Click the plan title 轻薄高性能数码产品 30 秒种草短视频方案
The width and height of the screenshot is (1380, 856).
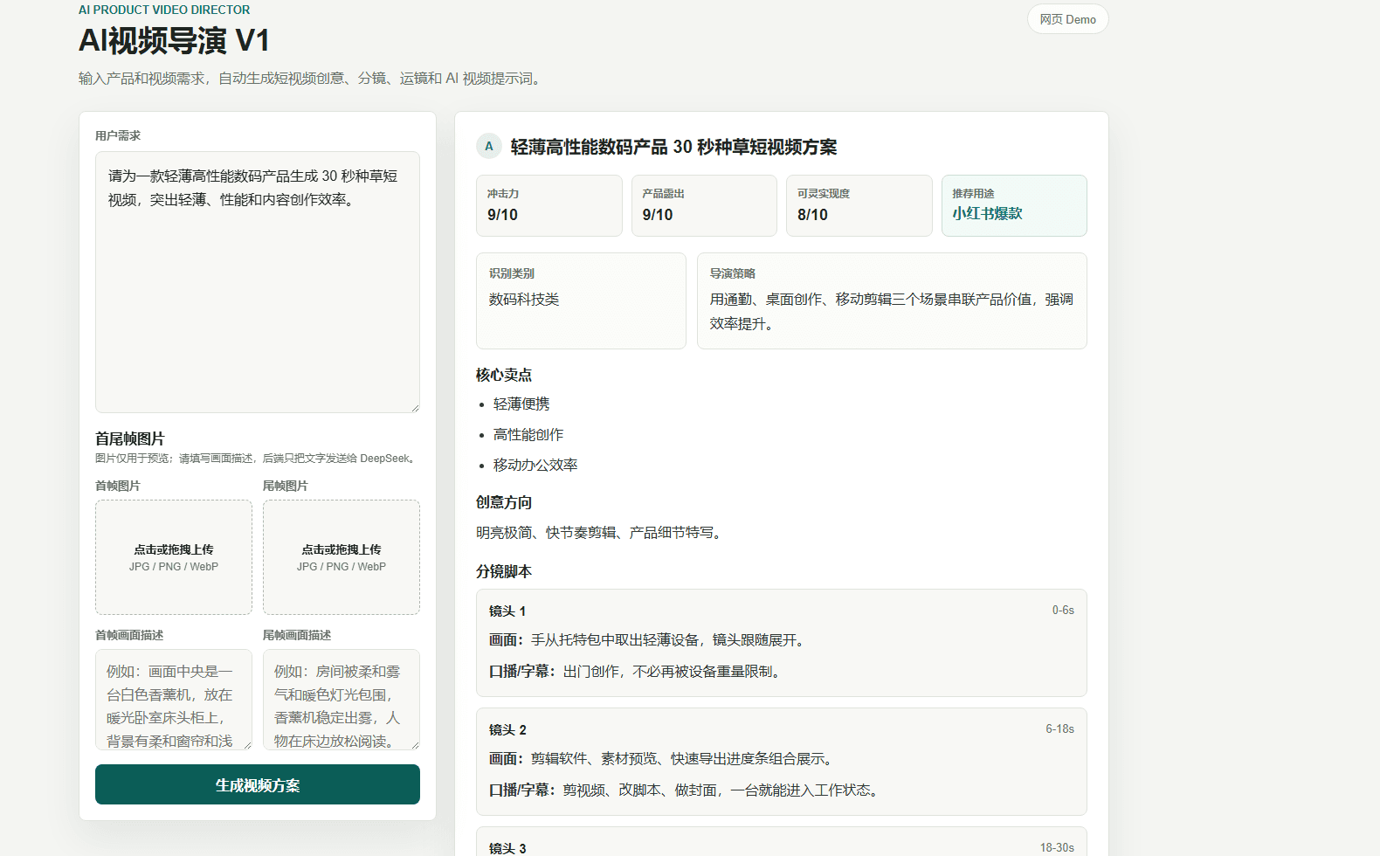click(x=673, y=147)
